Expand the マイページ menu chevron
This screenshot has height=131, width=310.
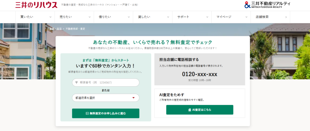(x=246, y=17)
